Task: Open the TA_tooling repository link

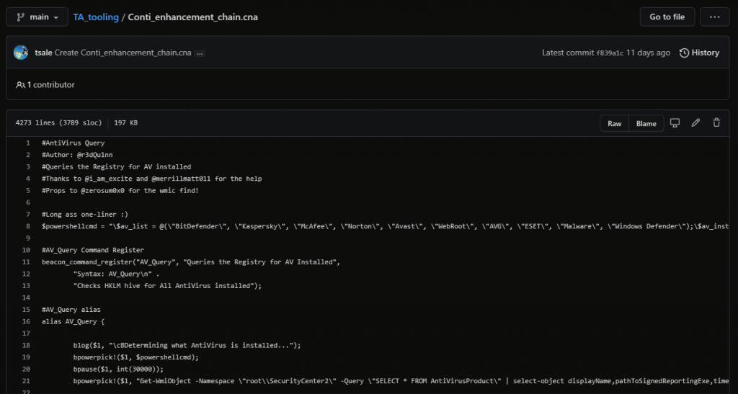Action: tap(95, 17)
